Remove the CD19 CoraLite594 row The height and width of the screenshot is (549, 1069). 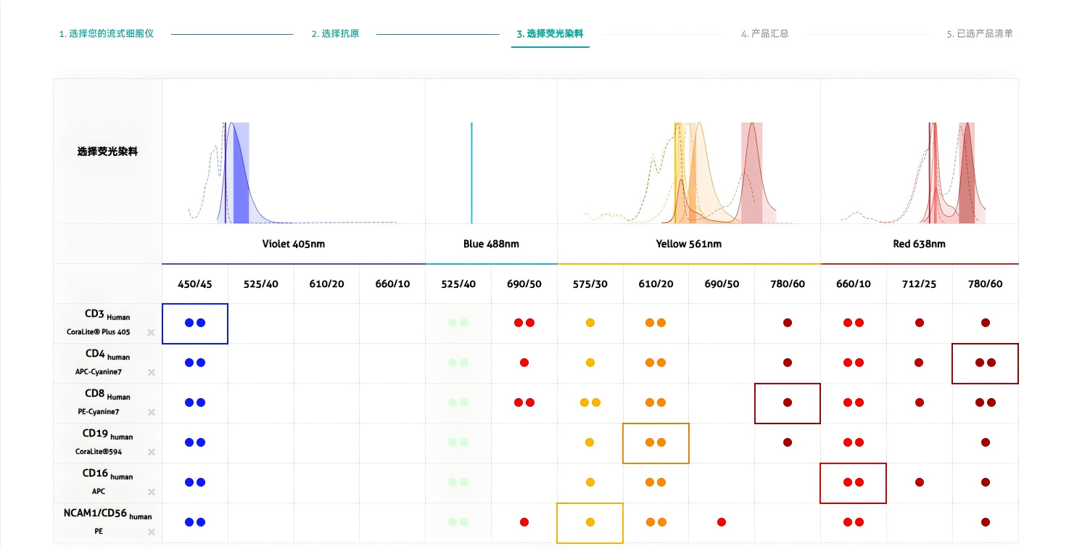pos(151,453)
